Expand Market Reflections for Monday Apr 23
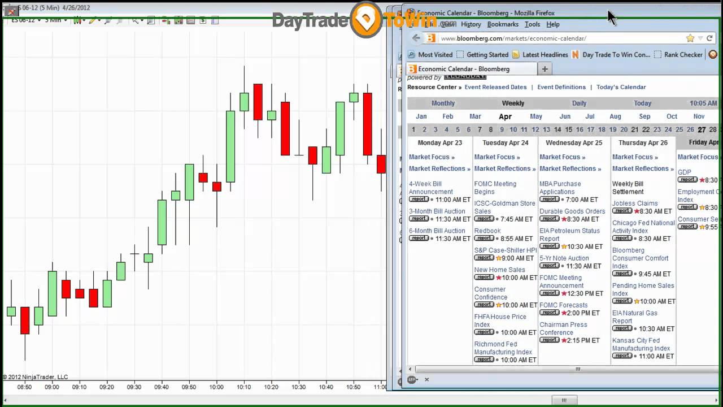Screen dimensions: 723x407 click(x=439, y=168)
